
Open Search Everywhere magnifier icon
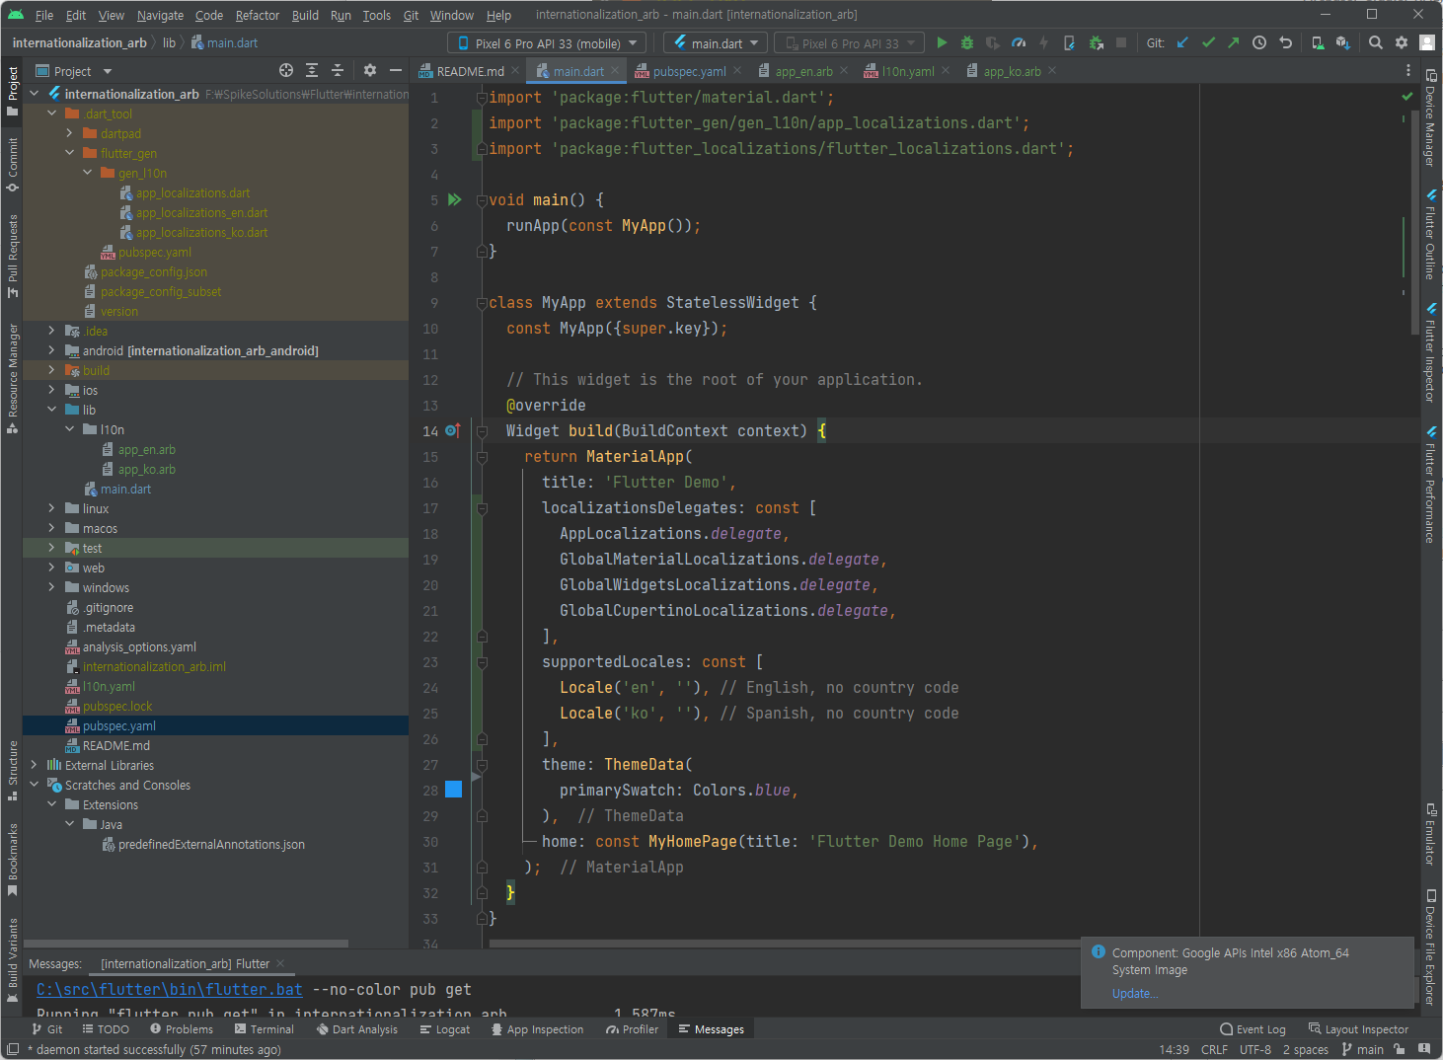coord(1375,43)
